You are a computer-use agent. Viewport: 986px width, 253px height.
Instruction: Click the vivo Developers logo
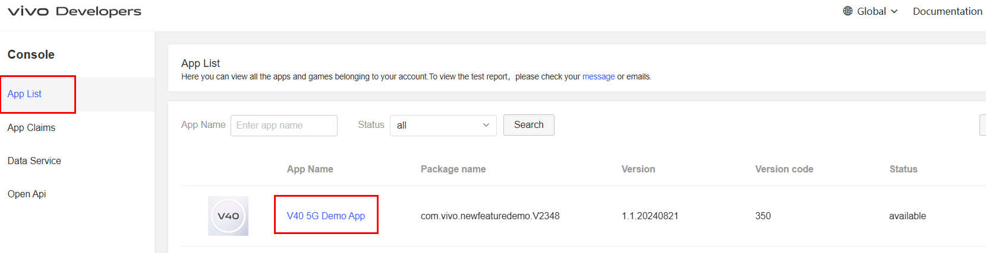coord(74,11)
